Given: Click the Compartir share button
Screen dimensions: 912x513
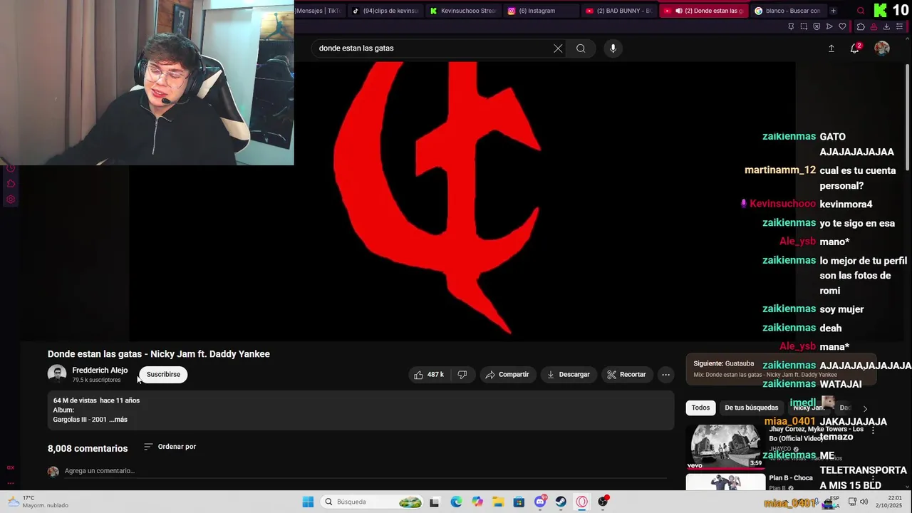Looking at the screenshot, I should coord(507,375).
